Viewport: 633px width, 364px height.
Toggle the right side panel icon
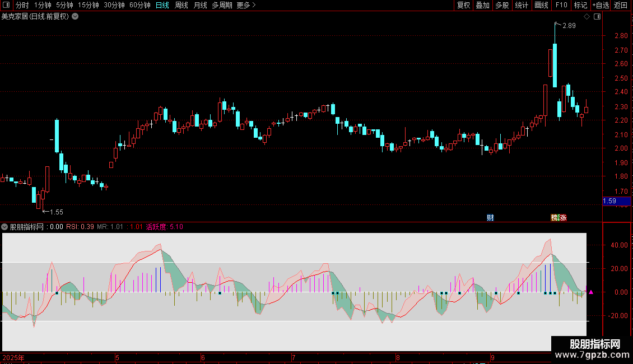(597, 17)
